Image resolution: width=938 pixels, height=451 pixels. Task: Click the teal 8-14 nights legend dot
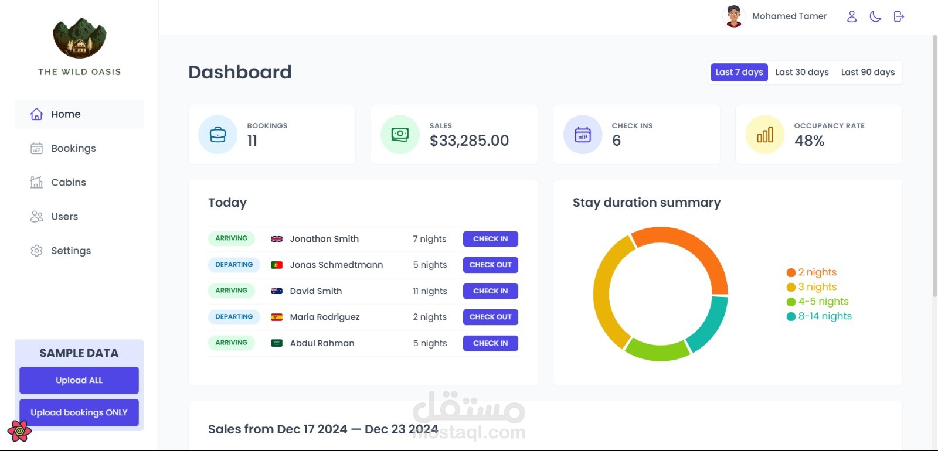[x=791, y=316]
